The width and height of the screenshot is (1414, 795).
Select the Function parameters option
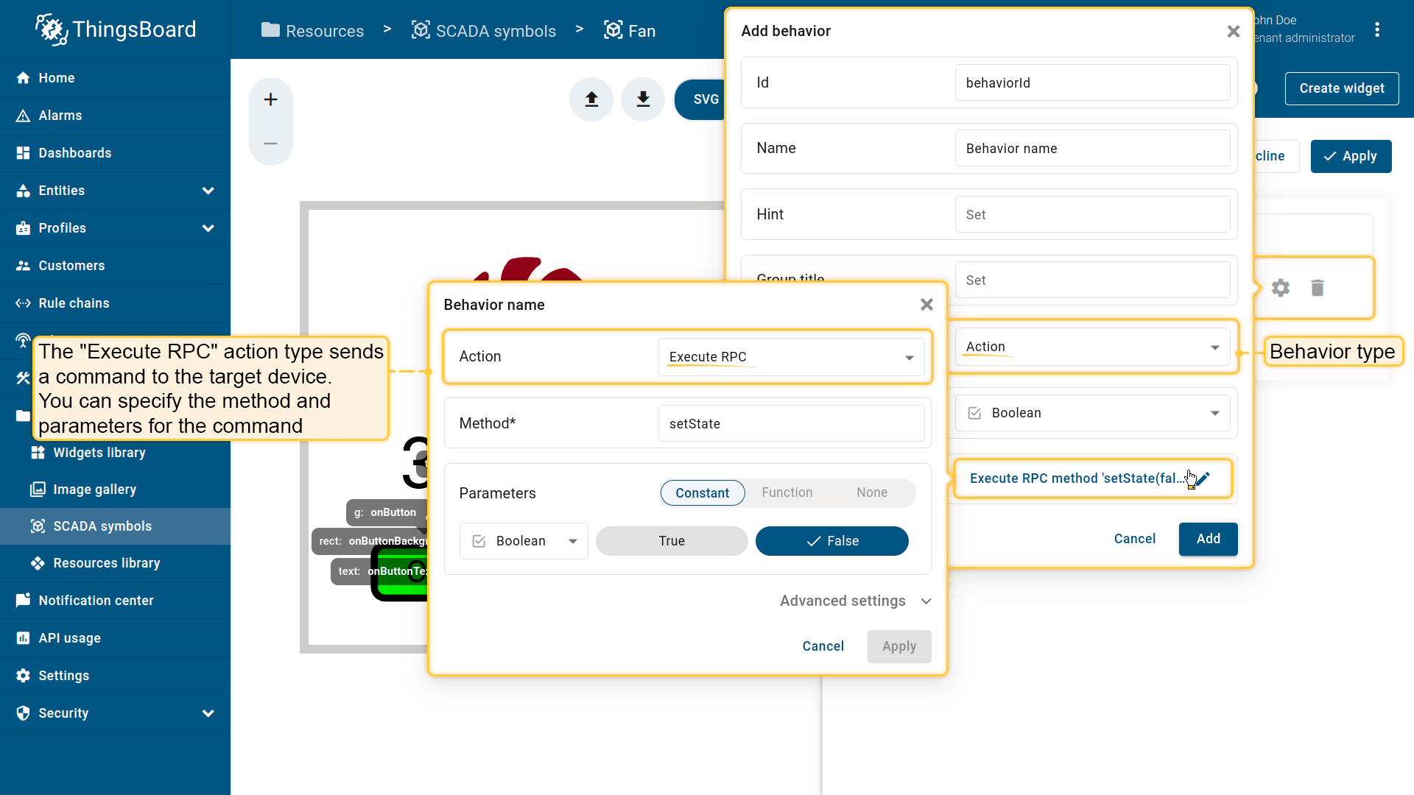click(787, 492)
